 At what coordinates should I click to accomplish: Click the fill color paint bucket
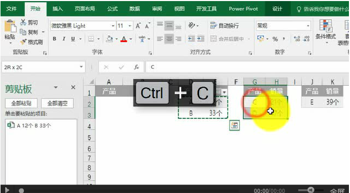109,39
